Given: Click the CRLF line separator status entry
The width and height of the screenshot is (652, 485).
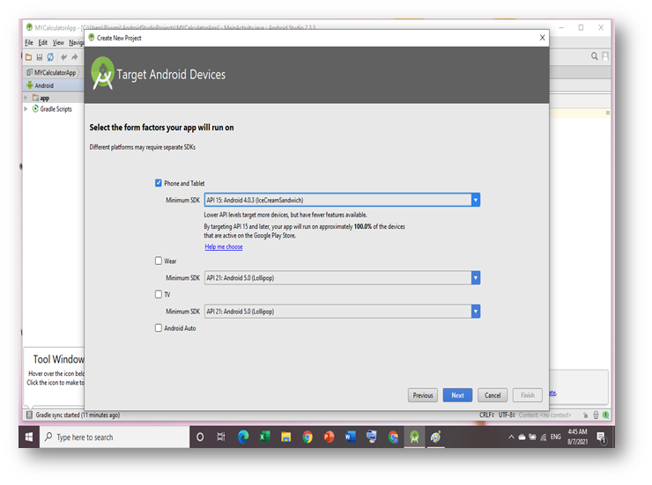Looking at the screenshot, I should (x=486, y=415).
